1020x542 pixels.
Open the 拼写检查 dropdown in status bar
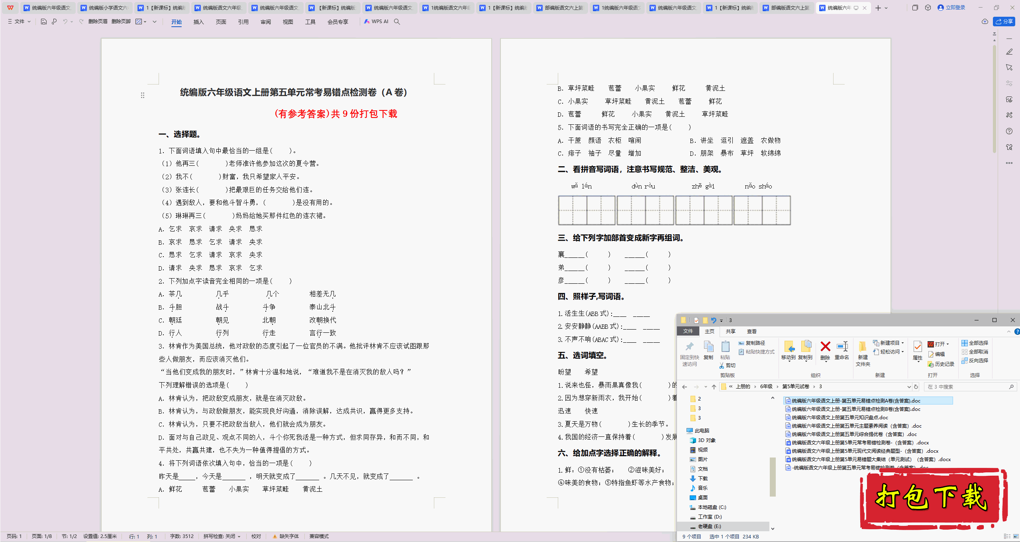click(x=222, y=536)
